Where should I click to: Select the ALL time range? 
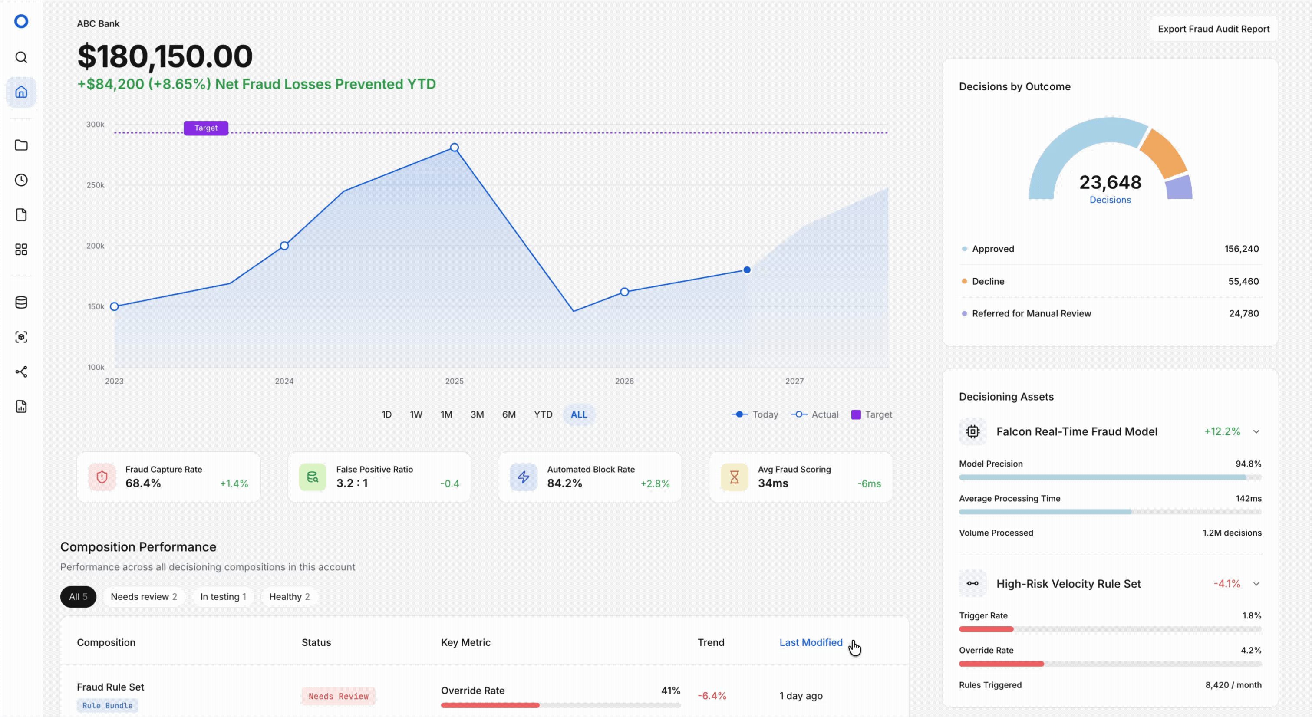point(579,414)
